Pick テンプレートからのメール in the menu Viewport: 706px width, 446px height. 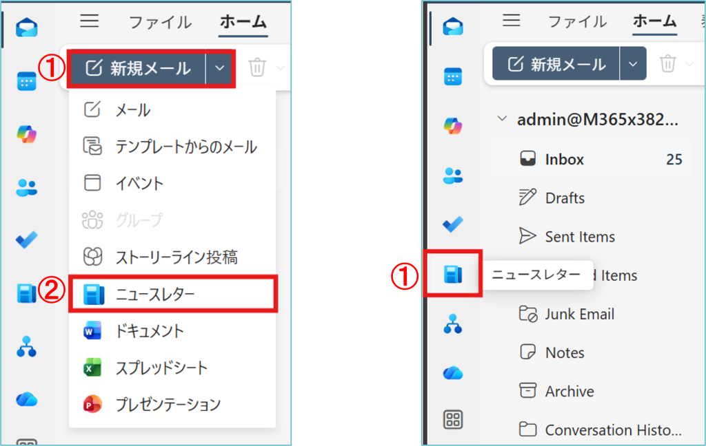coord(186,147)
